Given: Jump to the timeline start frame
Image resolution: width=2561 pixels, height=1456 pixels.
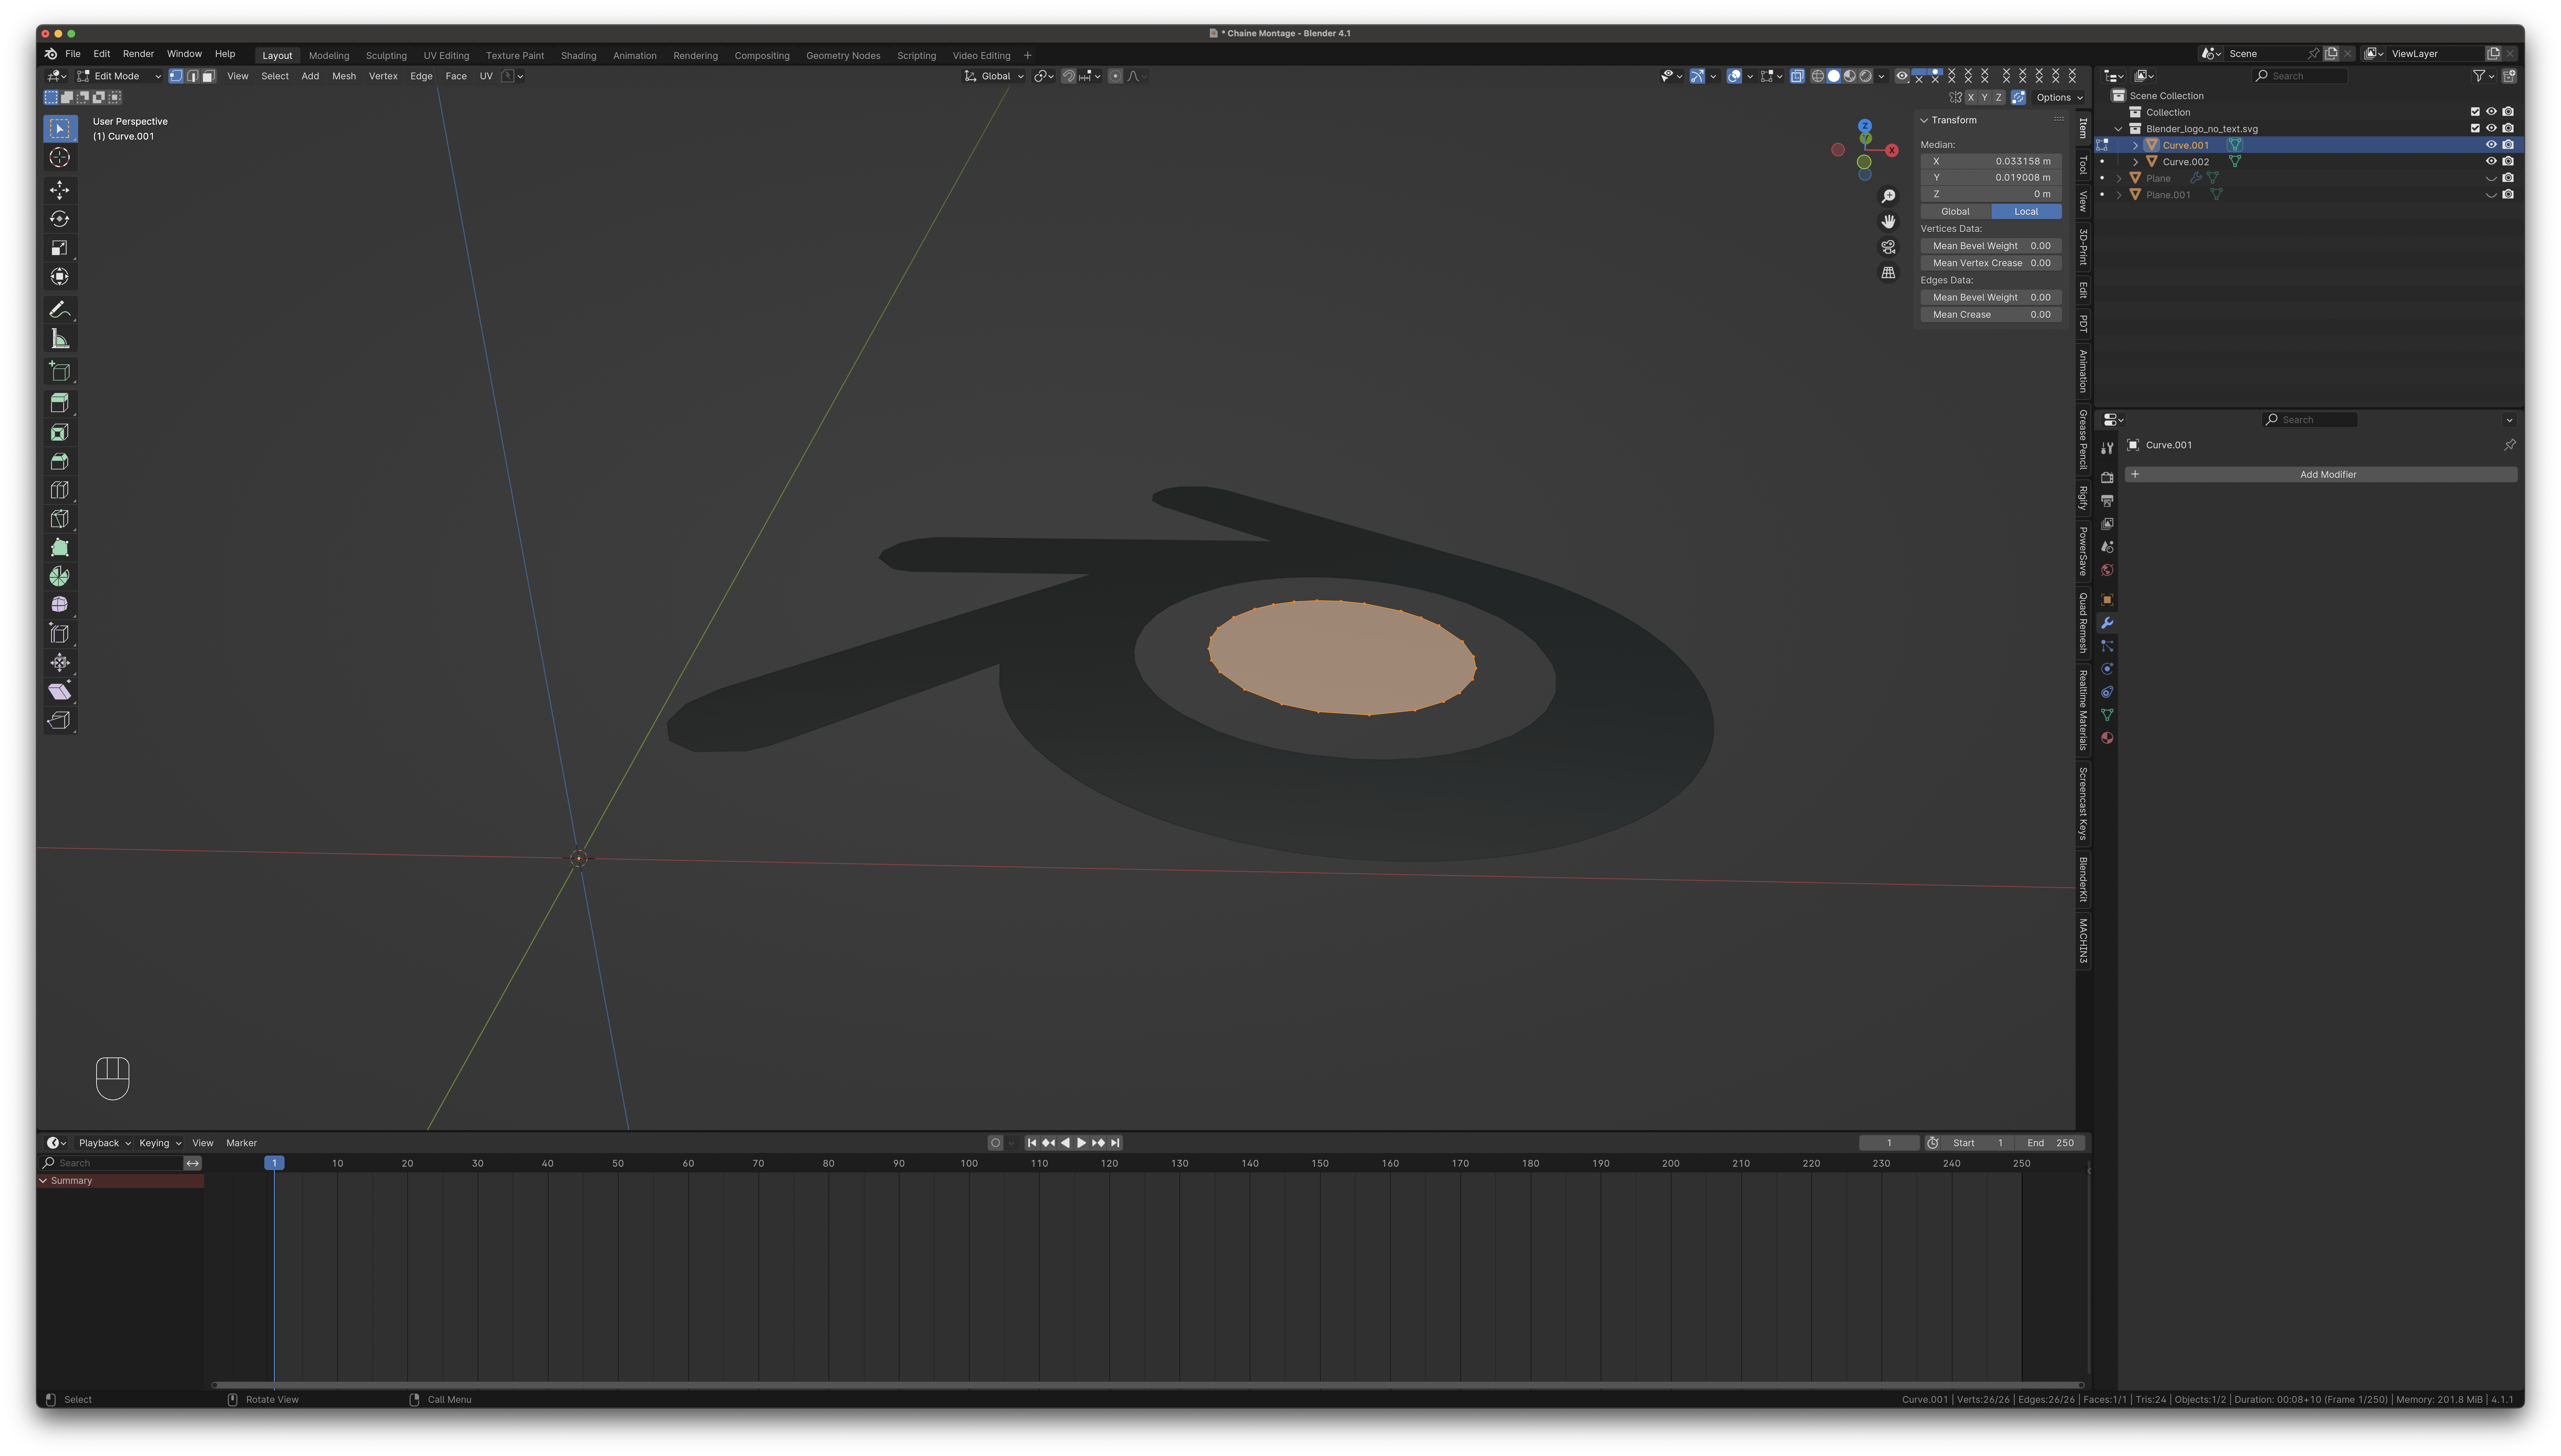Looking at the screenshot, I should point(1032,1143).
